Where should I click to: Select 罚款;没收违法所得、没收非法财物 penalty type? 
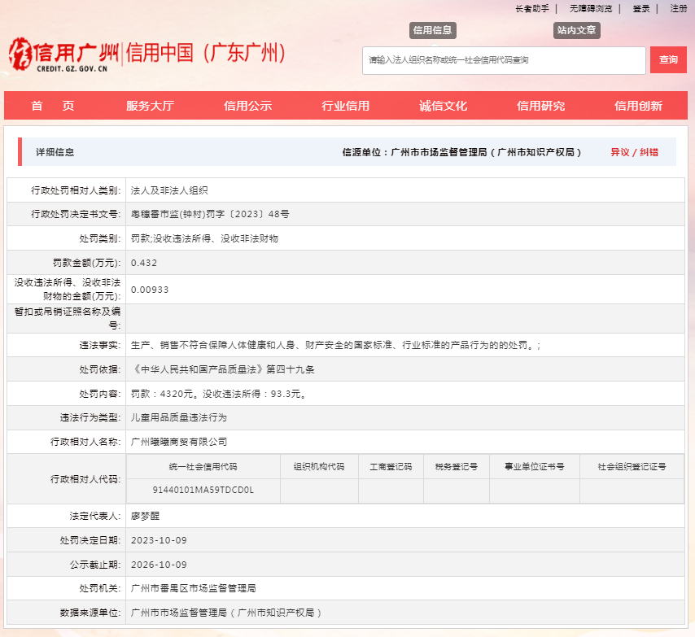pyautogui.click(x=204, y=238)
